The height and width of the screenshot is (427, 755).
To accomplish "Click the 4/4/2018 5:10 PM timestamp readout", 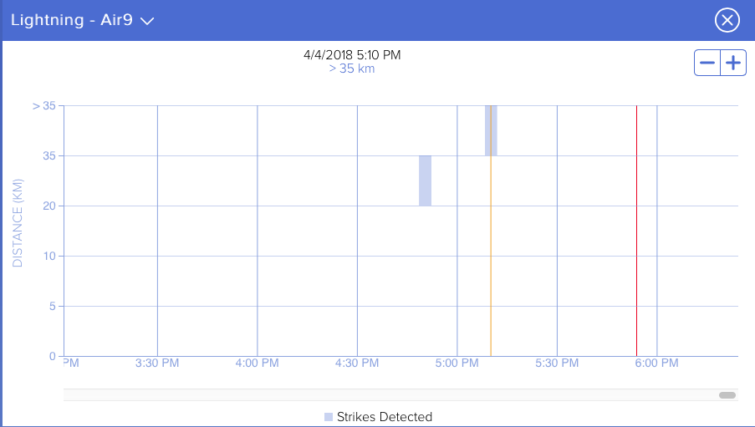I will (x=352, y=55).
